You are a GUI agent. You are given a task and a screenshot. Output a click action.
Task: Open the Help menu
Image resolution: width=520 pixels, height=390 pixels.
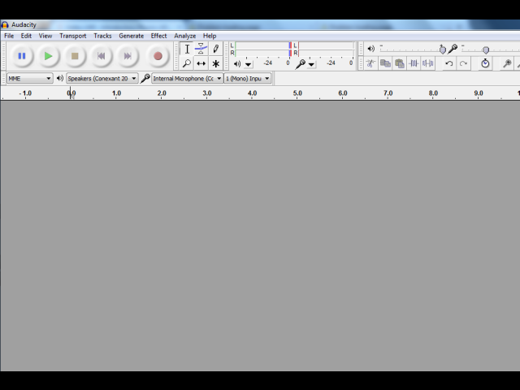[210, 36]
